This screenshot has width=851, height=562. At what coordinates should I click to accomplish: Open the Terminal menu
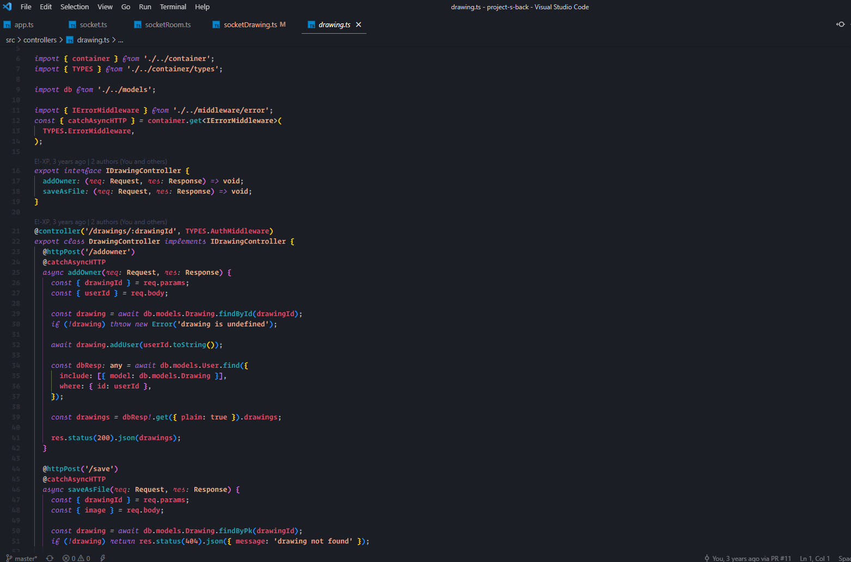173,7
